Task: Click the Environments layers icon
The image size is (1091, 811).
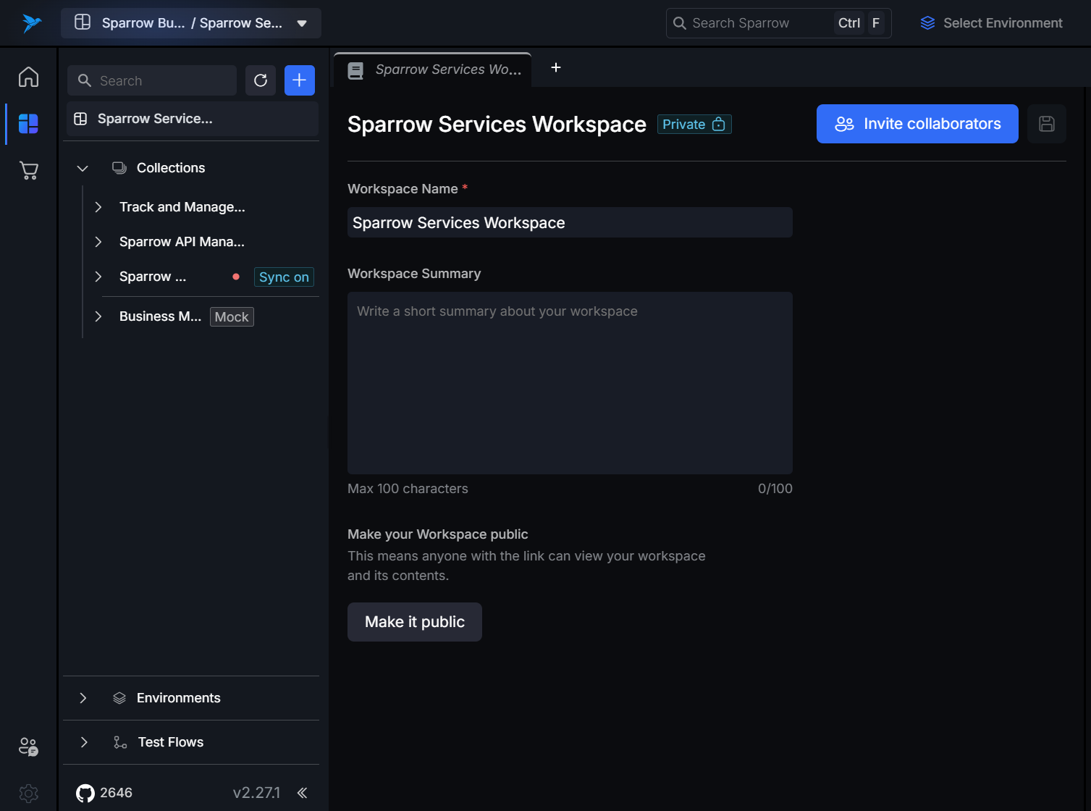Action: point(119,698)
